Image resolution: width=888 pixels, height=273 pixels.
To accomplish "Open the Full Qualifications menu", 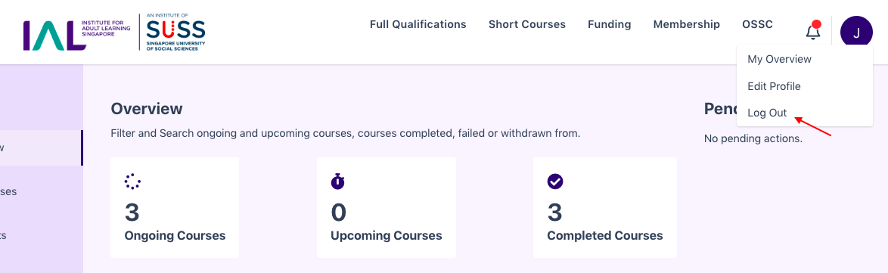I will [418, 24].
